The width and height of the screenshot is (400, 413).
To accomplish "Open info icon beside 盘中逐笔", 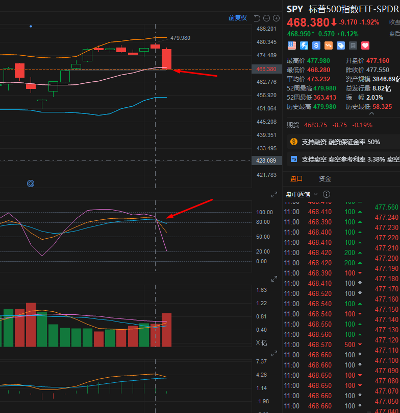I will pyautogui.click(x=327, y=194).
